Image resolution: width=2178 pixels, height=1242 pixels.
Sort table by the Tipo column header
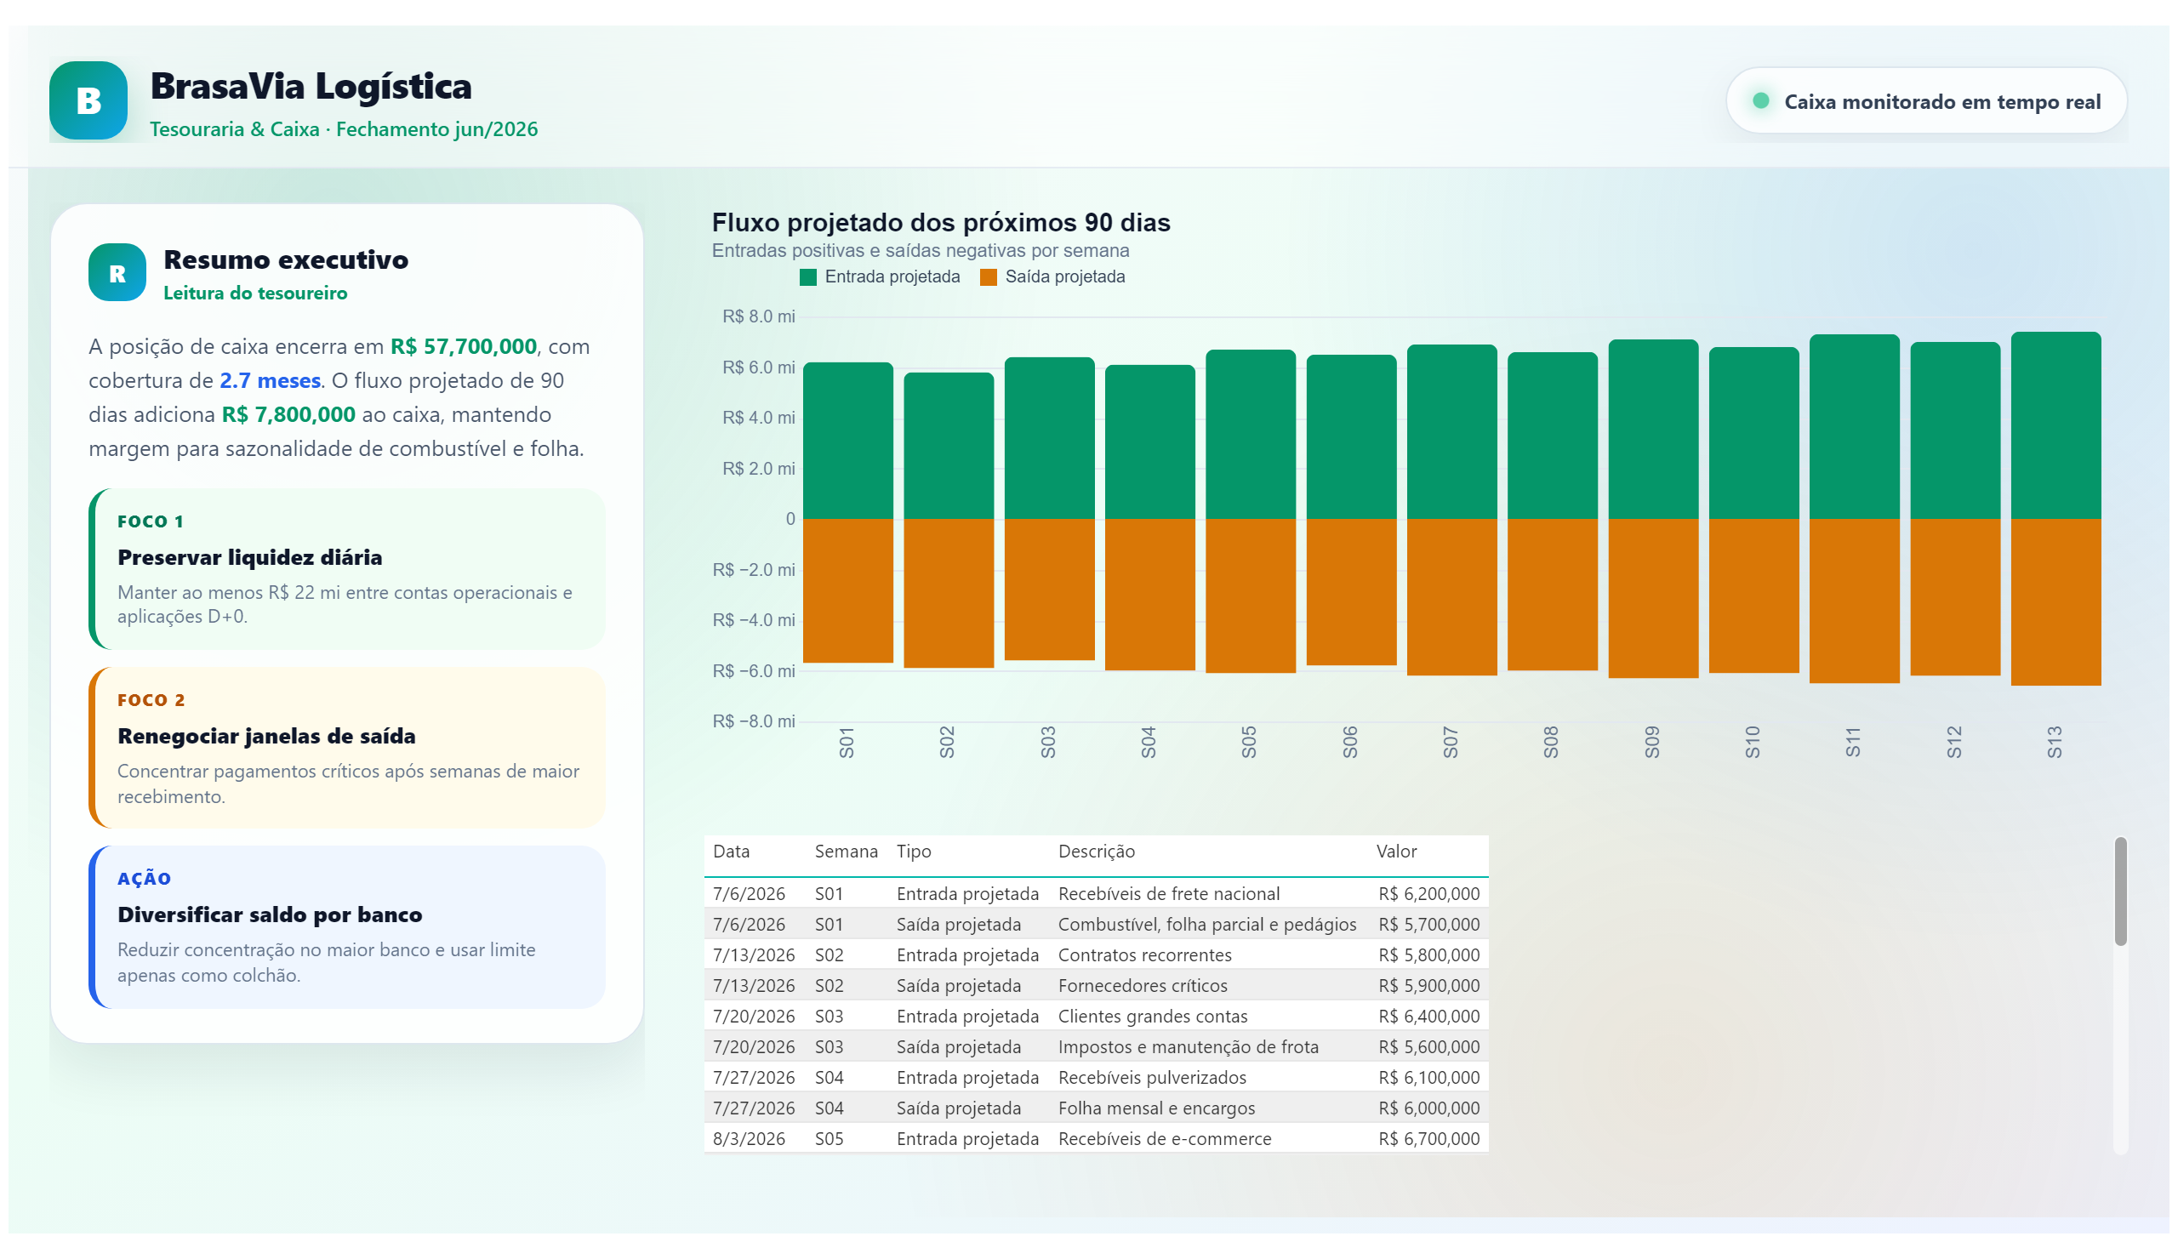click(x=914, y=852)
